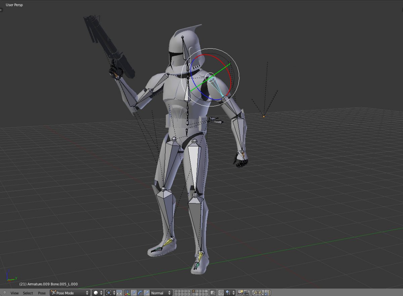
Task: Click the Armature.009 Bone.005_L.000 status text
Action: coord(48,284)
